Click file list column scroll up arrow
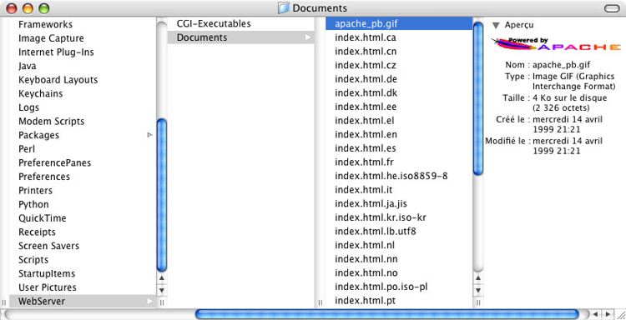 478,278
